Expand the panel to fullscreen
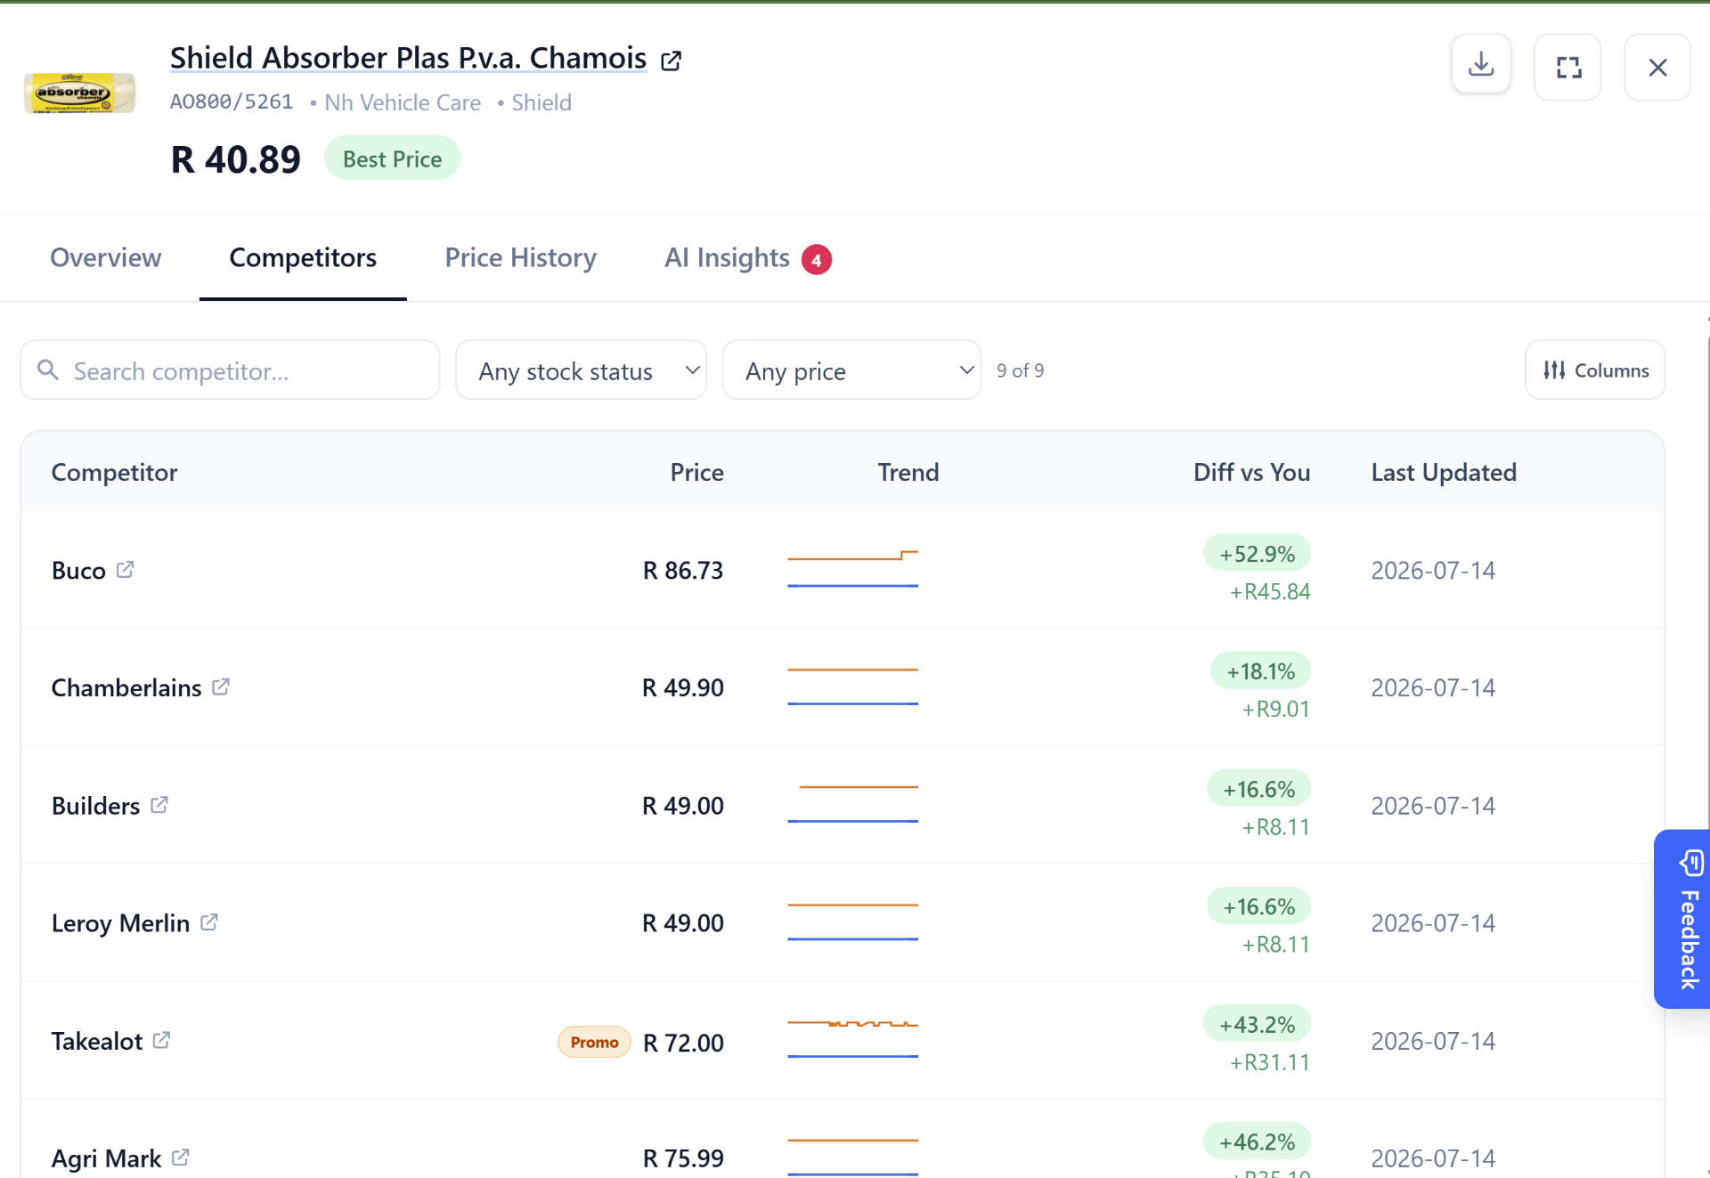 1568,67
